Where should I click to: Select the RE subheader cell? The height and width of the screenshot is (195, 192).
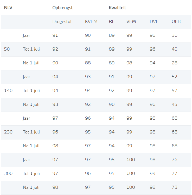pos(112,22)
